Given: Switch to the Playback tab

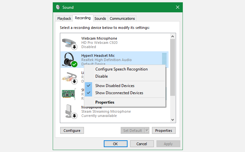Looking at the screenshot, I should click(64, 19).
